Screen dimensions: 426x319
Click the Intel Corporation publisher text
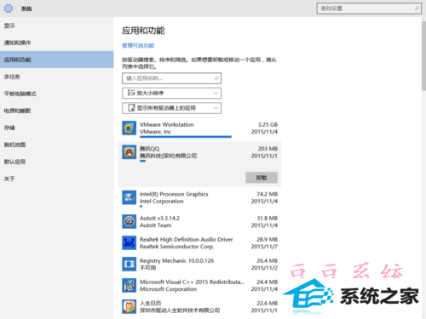(x=162, y=201)
